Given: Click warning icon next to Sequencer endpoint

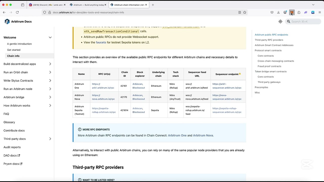Looking at the screenshot, I should (x=240, y=74).
